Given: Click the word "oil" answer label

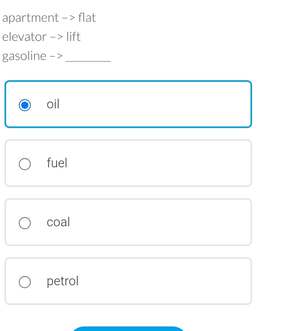Looking at the screenshot, I should click(x=53, y=104).
